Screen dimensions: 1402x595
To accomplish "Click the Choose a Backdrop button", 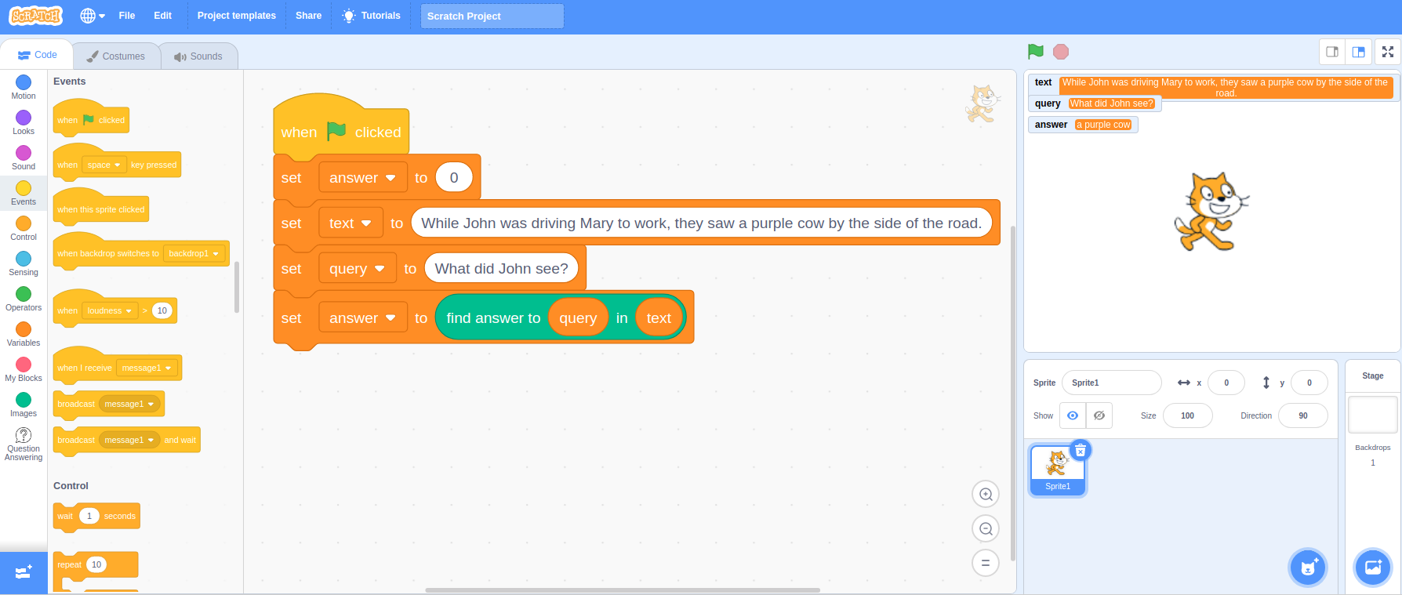I will pos(1373,568).
